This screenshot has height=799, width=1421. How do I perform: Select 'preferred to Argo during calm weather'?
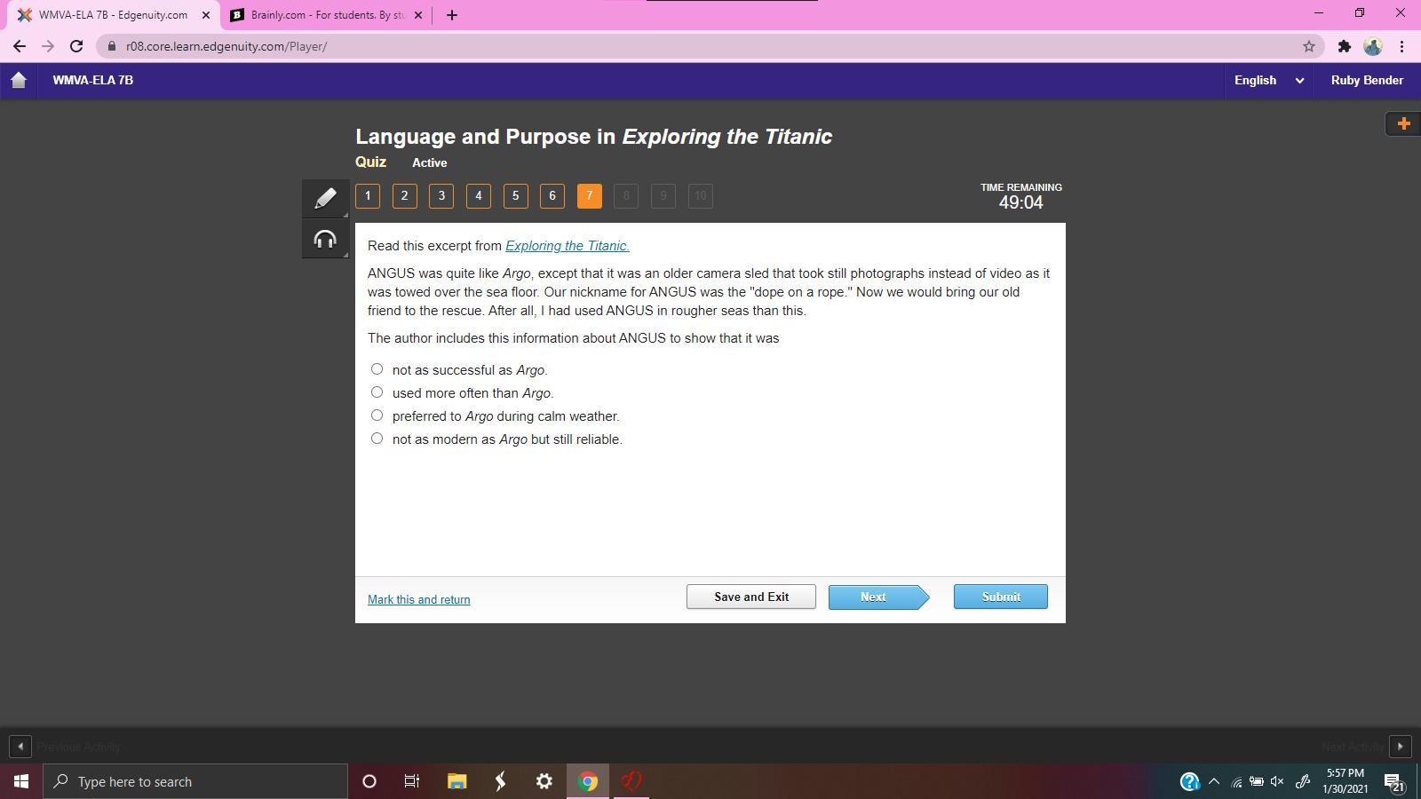pyautogui.click(x=377, y=415)
